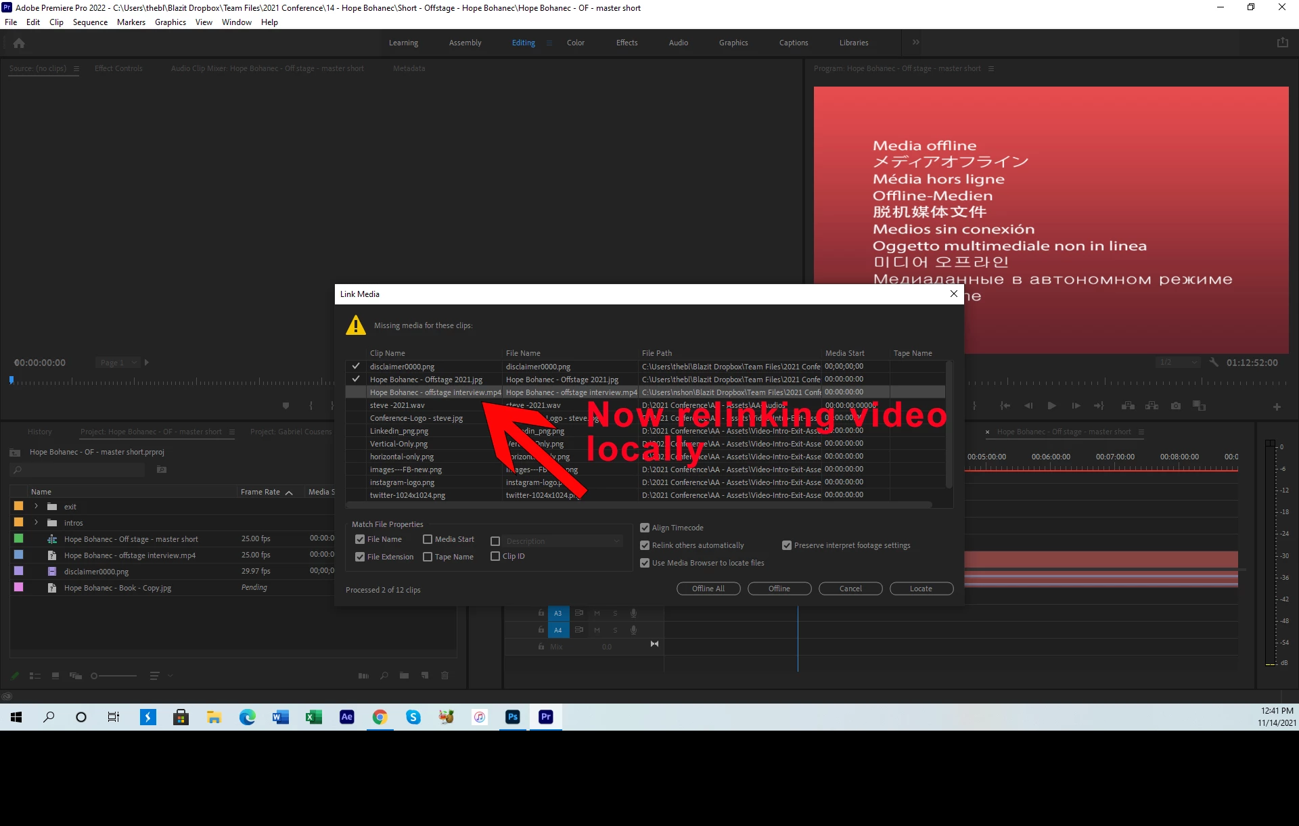Screen dimensions: 1299x826
Task: Disable Relink others automatically option
Action: point(645,545)
